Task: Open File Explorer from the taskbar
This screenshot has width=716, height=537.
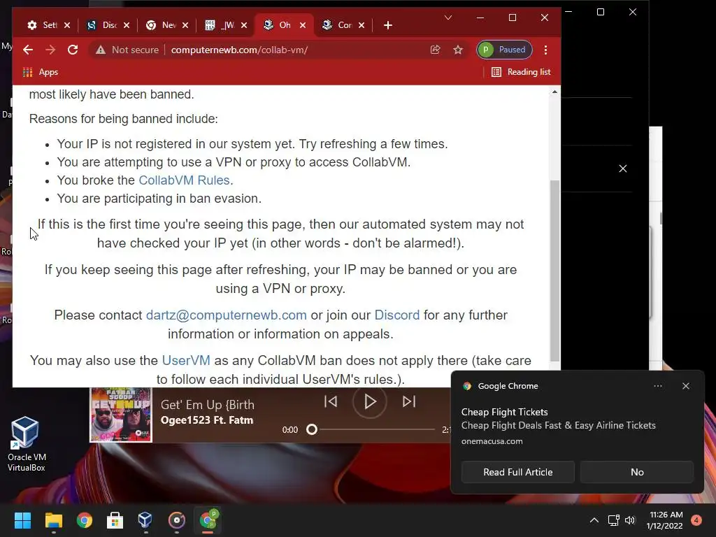Action: click(53, 520)
